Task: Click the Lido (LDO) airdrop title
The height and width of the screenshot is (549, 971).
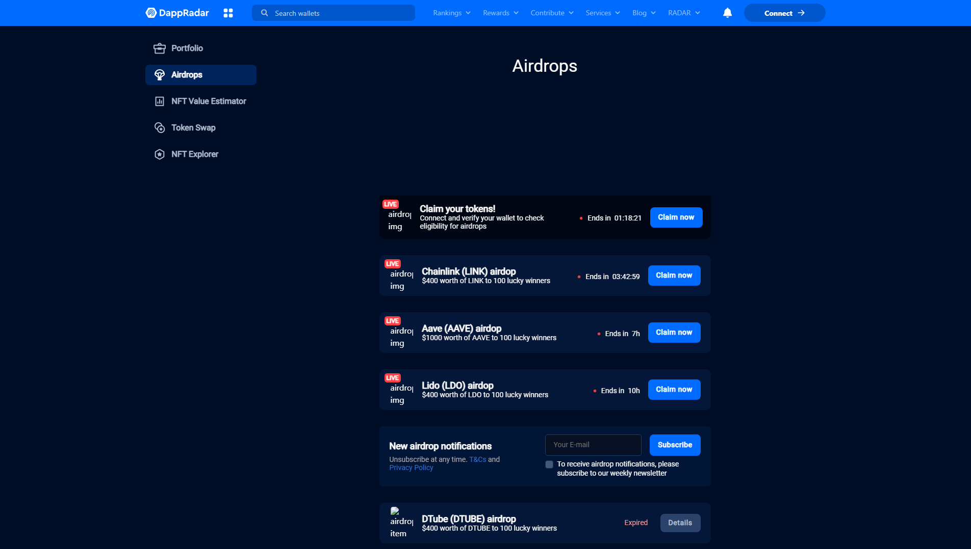Action: pyautogui.click(x=457, y=386)
